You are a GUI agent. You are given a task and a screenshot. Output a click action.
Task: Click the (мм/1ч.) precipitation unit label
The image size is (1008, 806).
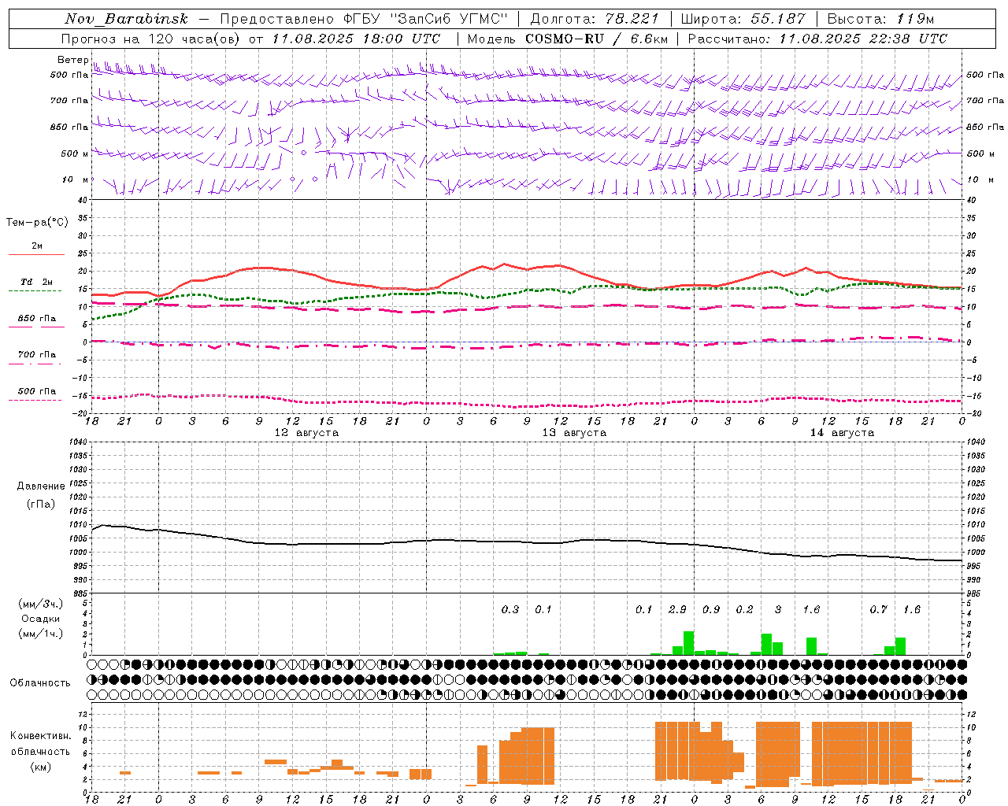point(40,634)
